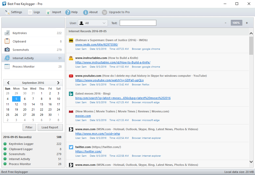Click green Internet Activity status dot
This screenshot has height=175, width=255.
tap(5, 159)
